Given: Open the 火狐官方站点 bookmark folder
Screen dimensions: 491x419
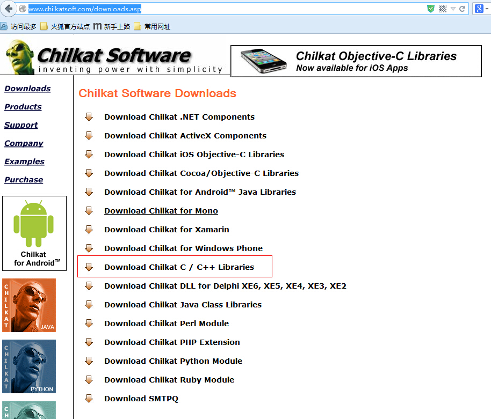Looking at the screenshot, I should pos(66,27).
